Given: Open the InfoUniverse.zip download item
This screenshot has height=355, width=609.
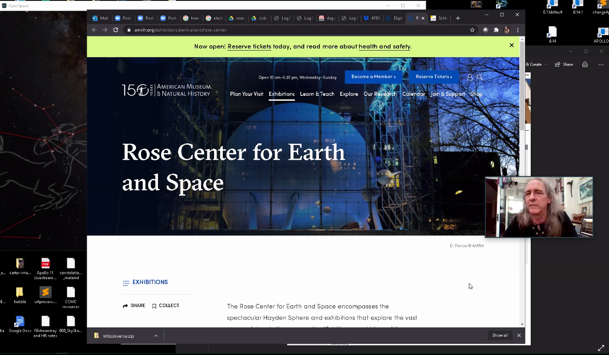Looking at the screenshot, I should [x=119, y=336].
